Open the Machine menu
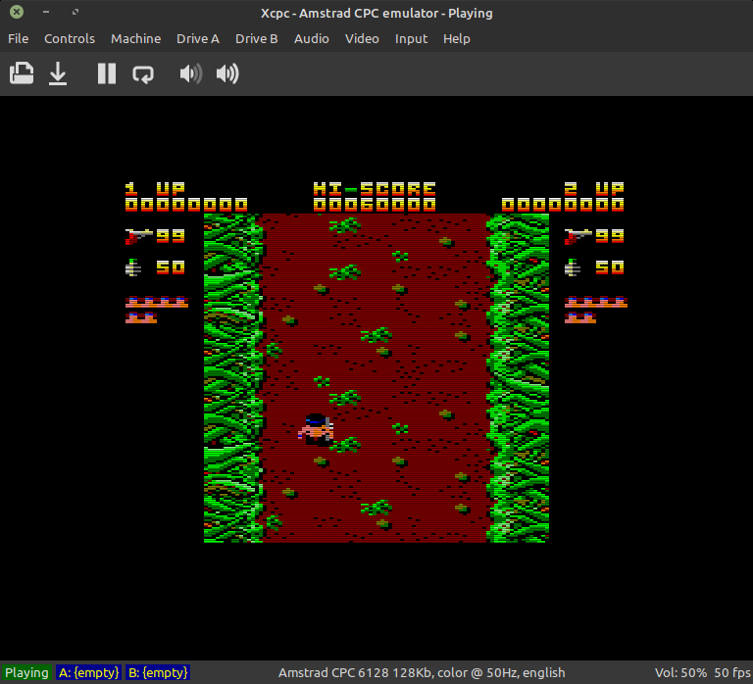This screenshot has width=753, height=684. tap(136, 39)
